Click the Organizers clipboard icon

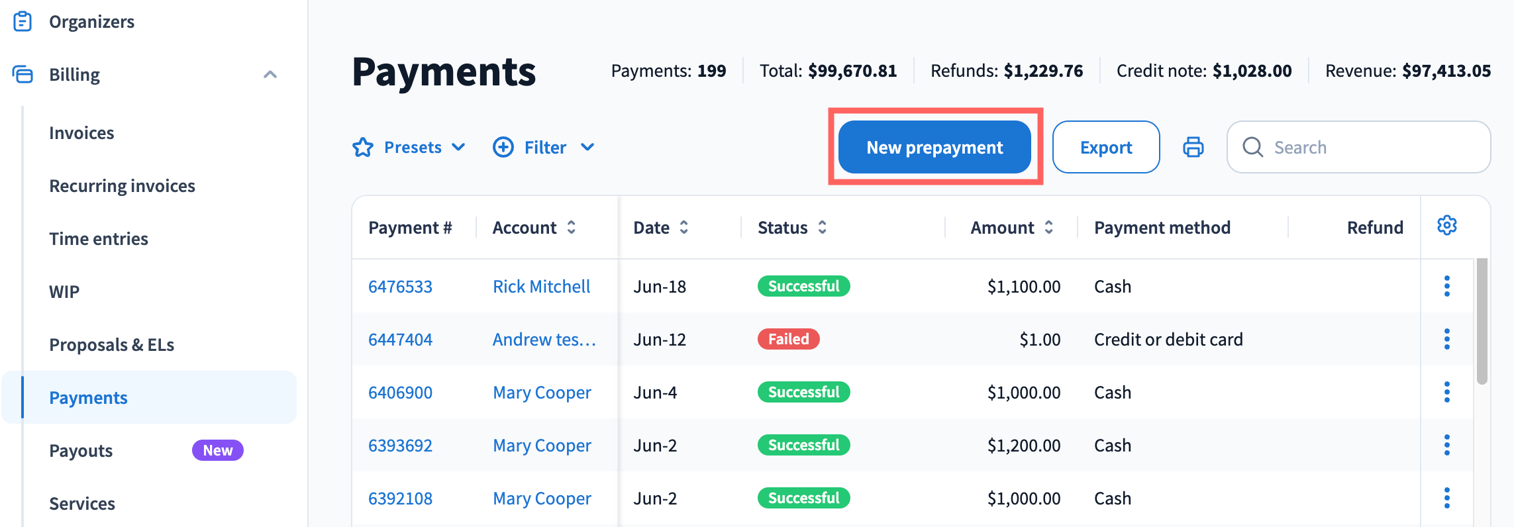(23, 21)
